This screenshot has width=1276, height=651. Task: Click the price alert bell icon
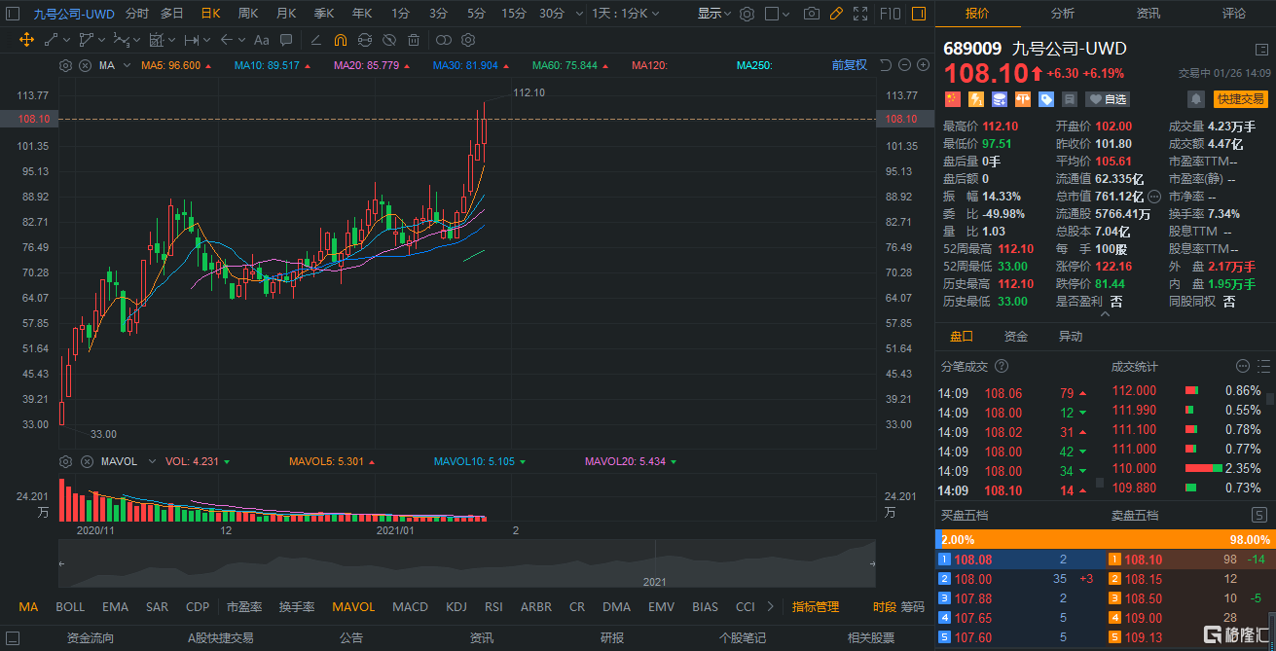coord(1196,99)
